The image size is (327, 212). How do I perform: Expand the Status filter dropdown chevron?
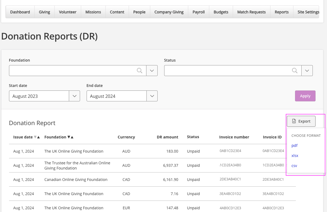tap(307, 71)
